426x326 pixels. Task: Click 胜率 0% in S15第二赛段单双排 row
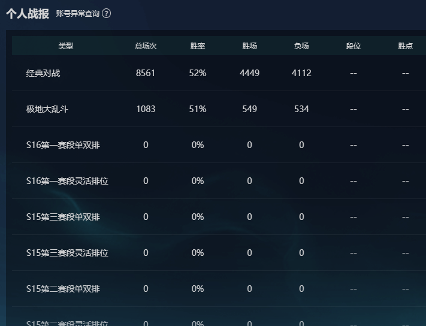click(x=198, y=288)
